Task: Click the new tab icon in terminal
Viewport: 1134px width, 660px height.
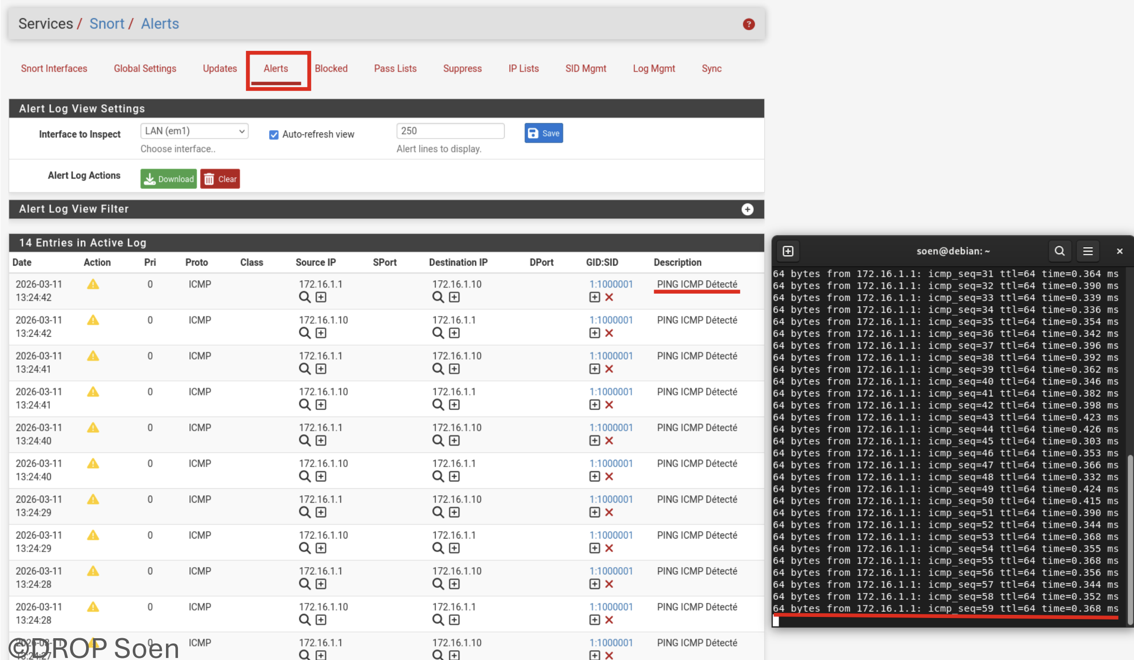Action: click(x=788, y=251)
